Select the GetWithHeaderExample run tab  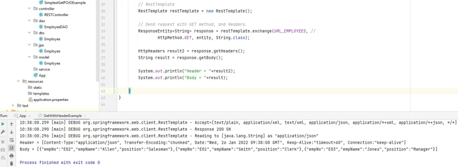click(x=63, y=116)
